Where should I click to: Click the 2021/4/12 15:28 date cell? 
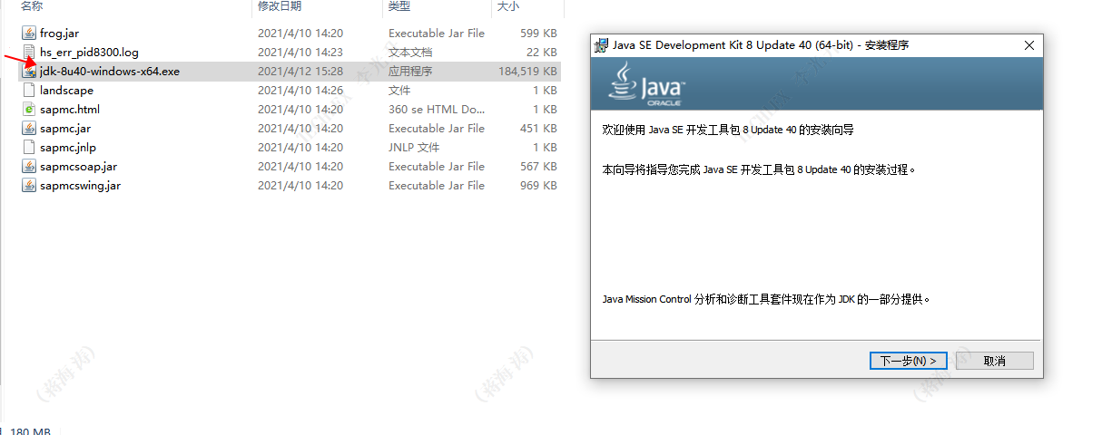tap(300, 72)
